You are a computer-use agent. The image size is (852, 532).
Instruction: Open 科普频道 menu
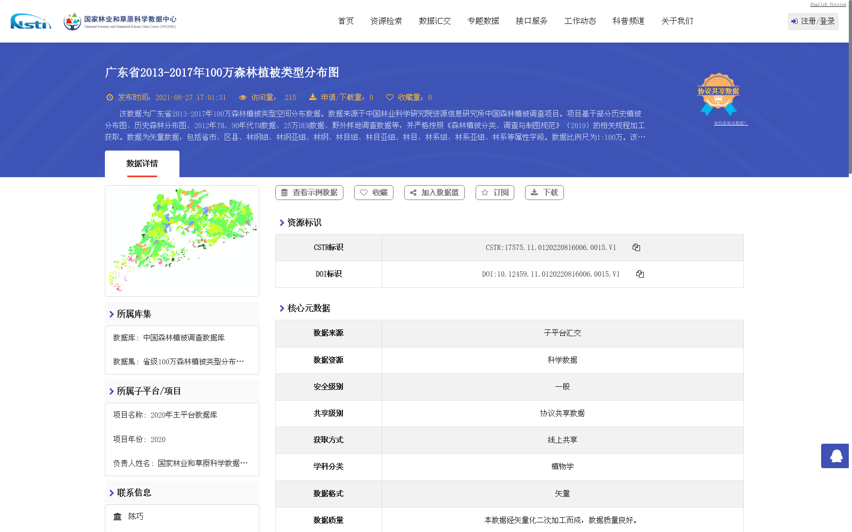(x=628, y=21)
